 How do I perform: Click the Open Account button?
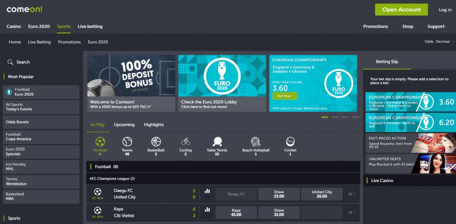(401, 10)
